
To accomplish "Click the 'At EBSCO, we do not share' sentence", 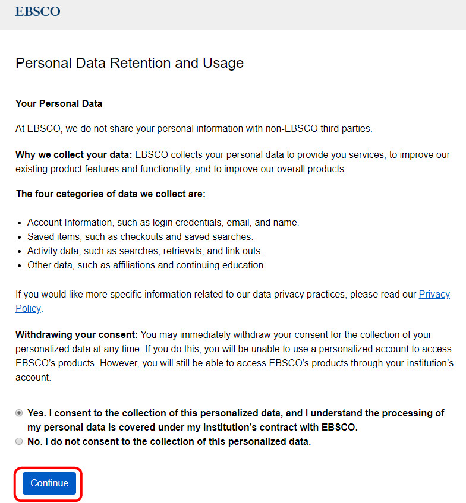I will click(x=194, y=128).
